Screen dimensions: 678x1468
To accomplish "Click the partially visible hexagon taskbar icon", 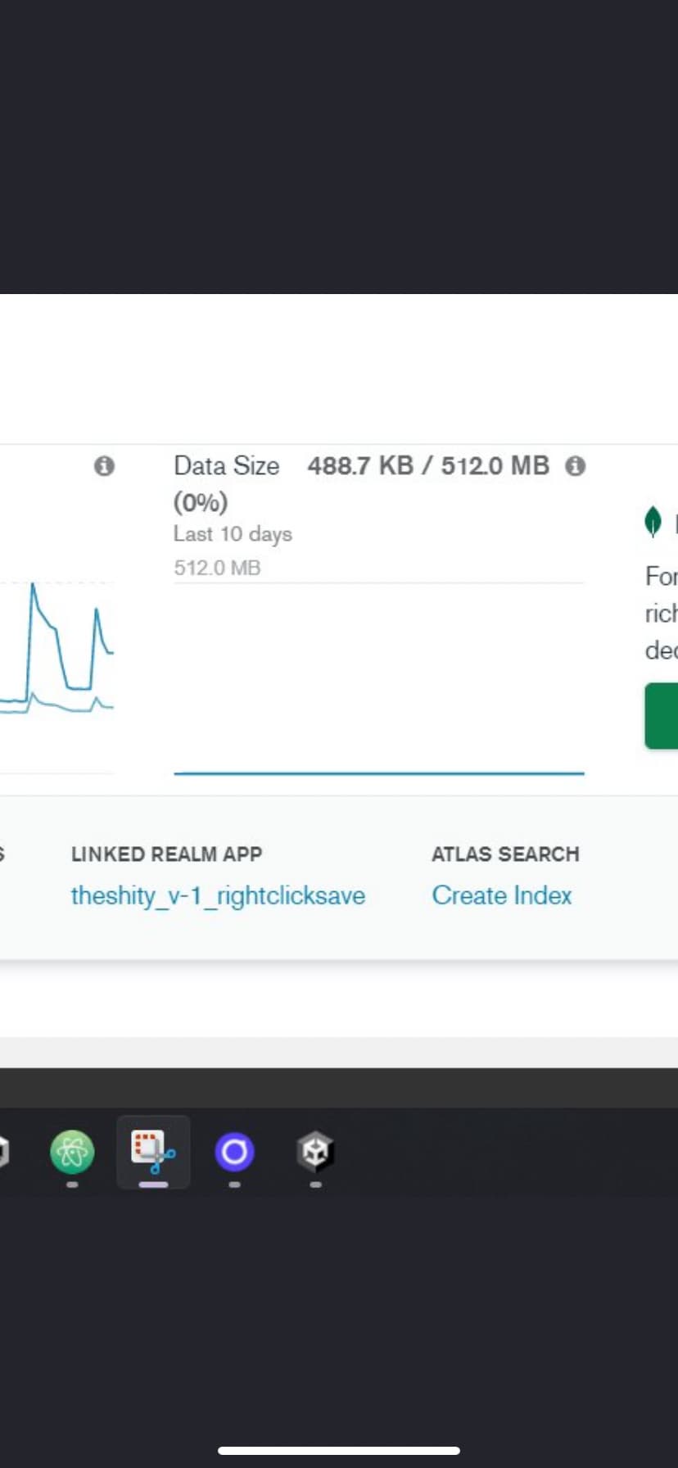I will coord(3,1152).
